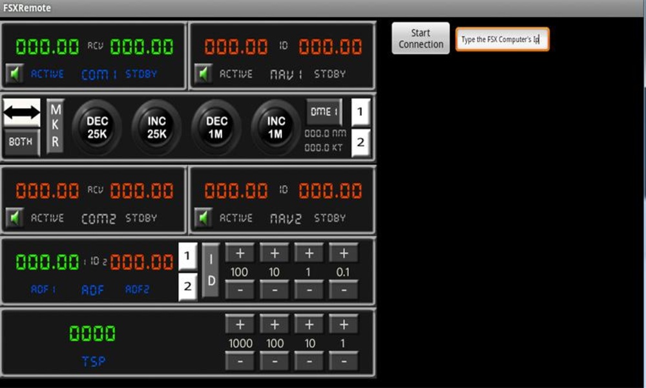Click the DME 000.0 nm readout
646x388 pixels.
tap(325, 133)
